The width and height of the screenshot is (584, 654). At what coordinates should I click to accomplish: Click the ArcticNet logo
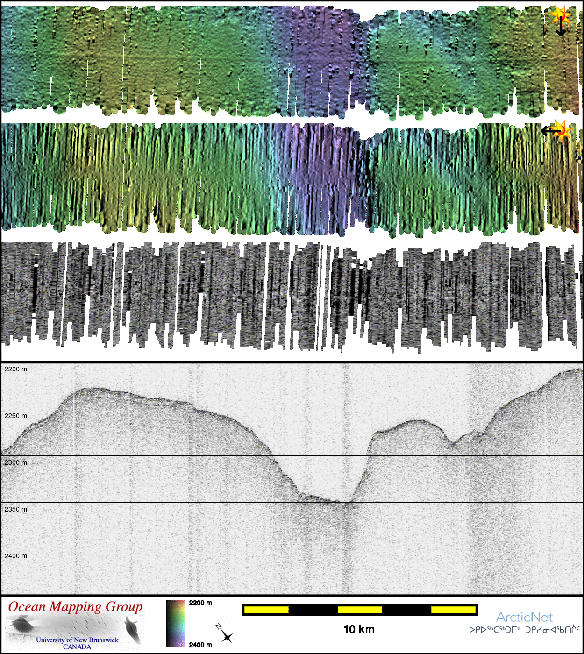524,617
